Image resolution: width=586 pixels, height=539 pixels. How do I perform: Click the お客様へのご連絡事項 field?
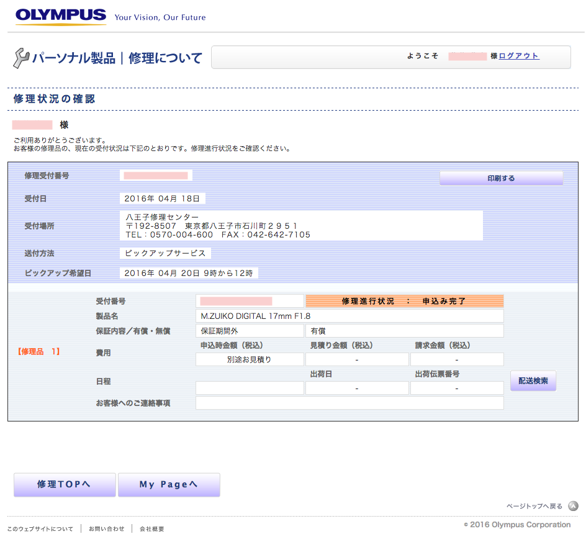coord(349,403)
